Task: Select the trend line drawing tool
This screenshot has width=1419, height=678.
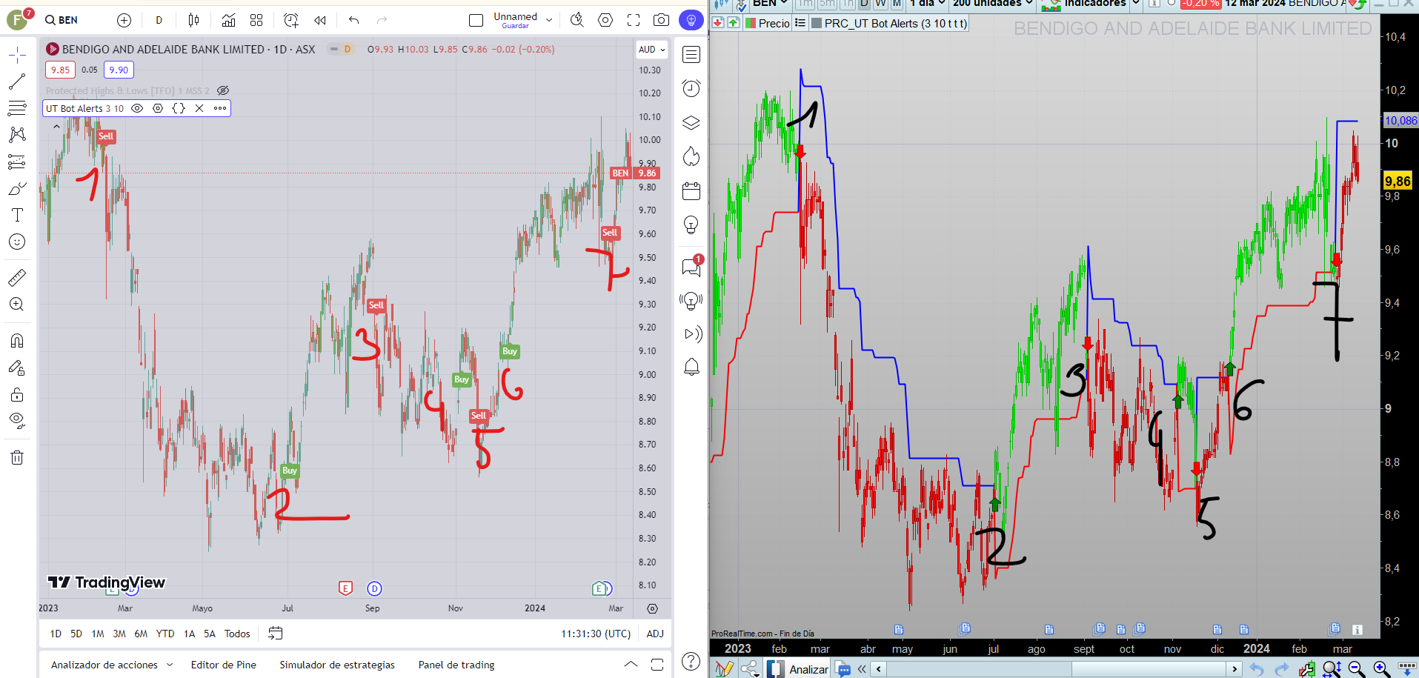Action: click(x=17, y=82)
